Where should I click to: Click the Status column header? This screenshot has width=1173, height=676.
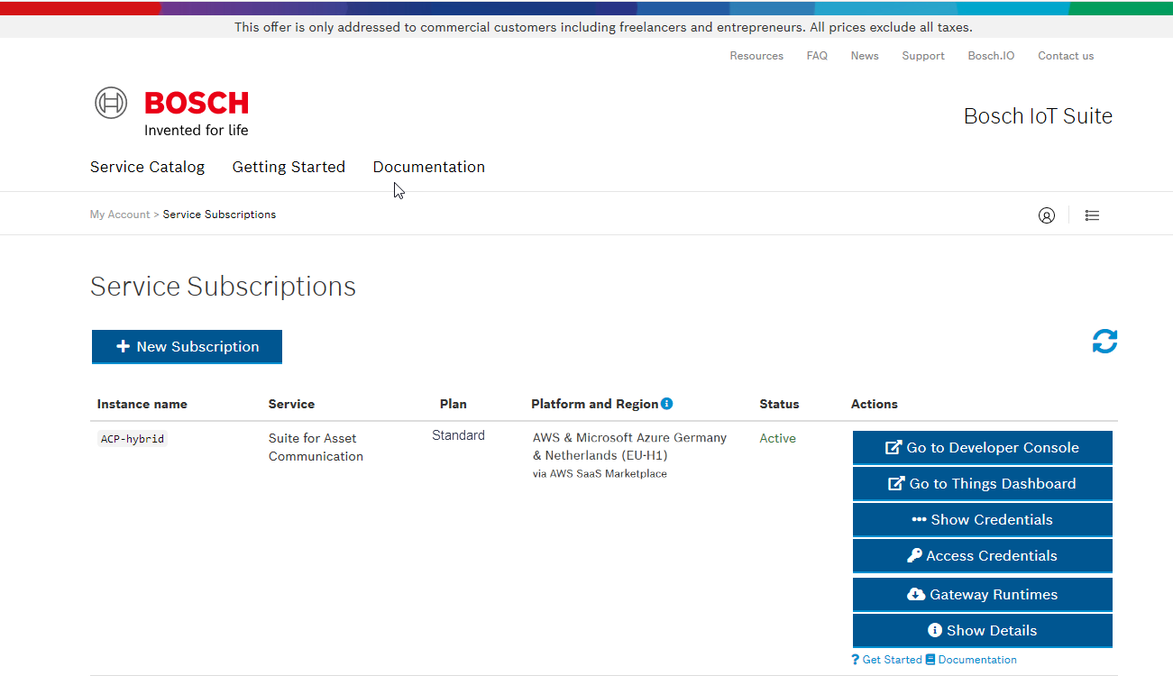tap(779, 404)
